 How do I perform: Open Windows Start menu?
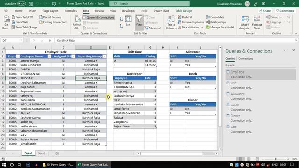[4, 165]
